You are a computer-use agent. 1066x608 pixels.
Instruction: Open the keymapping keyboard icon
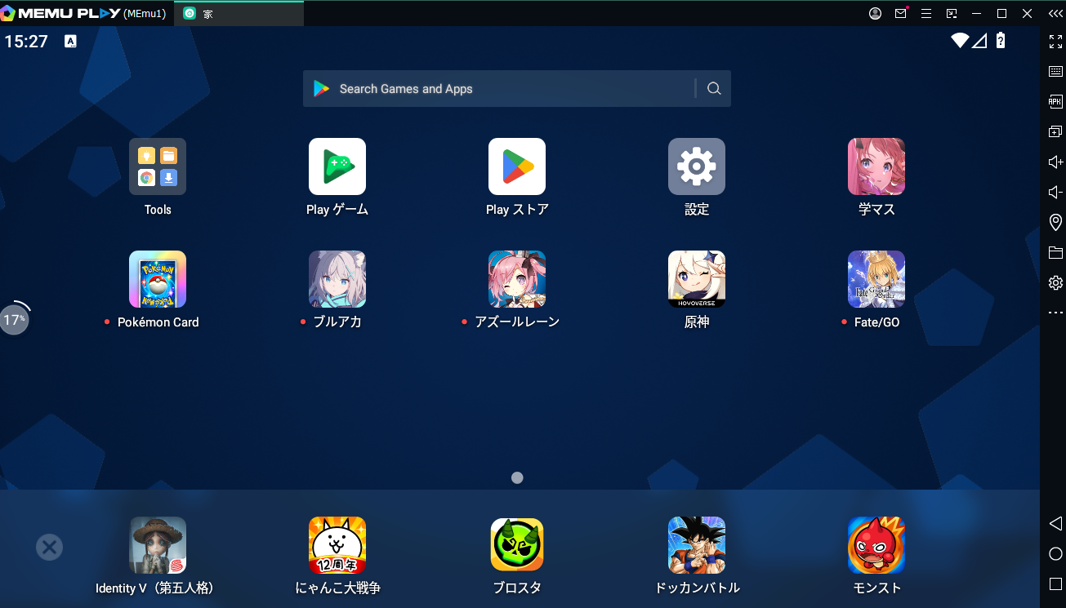coord(1055,72)
